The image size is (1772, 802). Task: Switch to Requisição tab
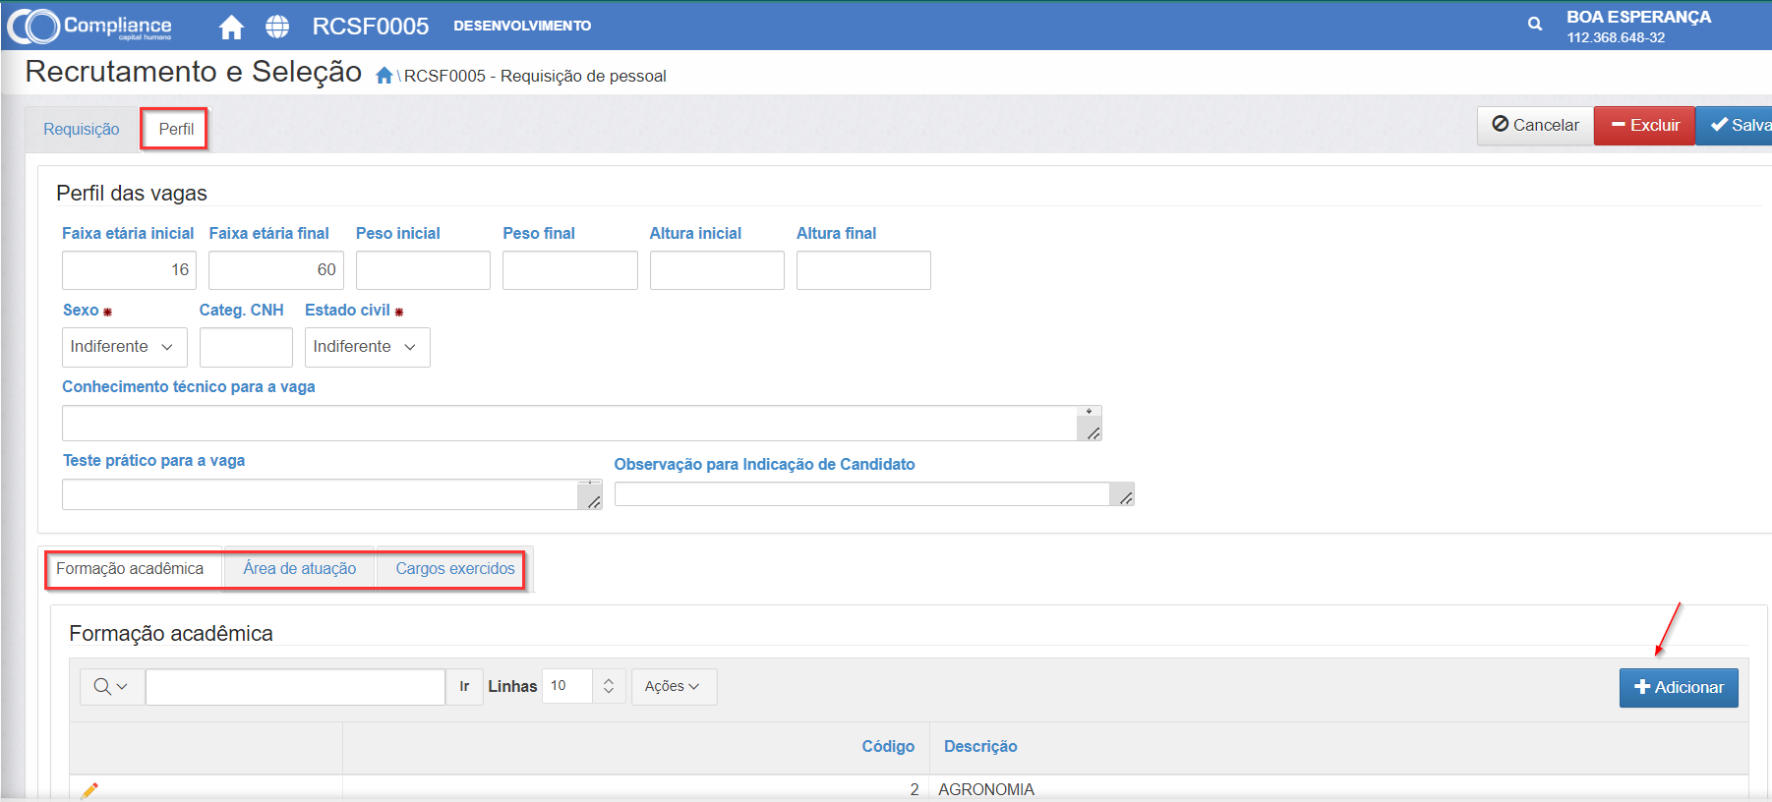[x=82, y=129]
